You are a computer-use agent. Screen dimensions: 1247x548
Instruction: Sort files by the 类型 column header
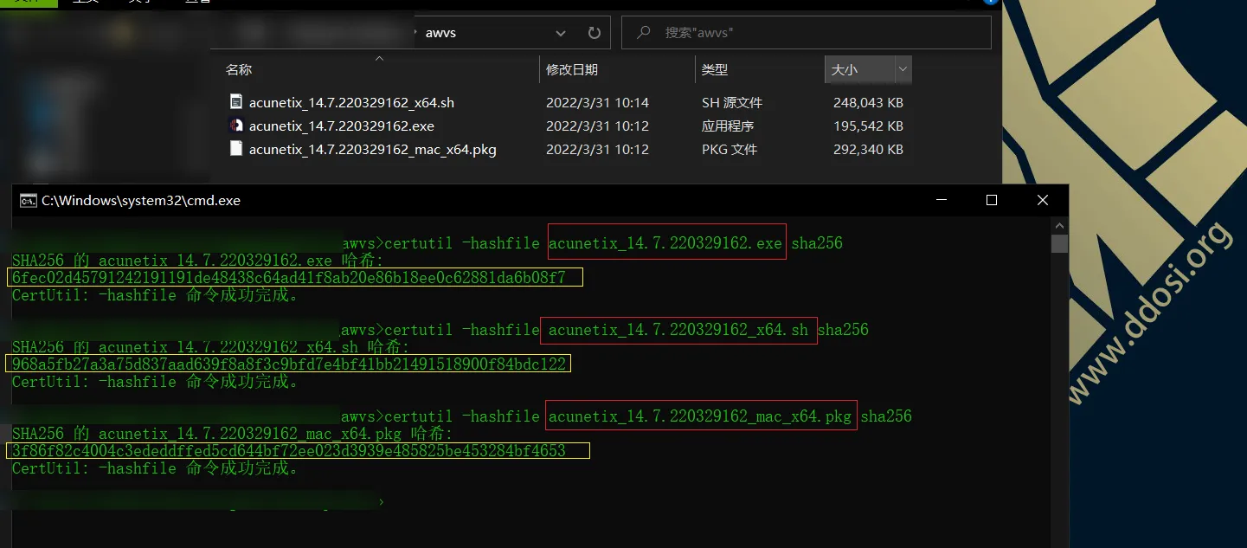coord(714,69)
